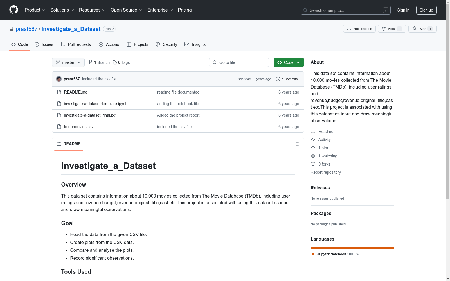
Task: Switch to the Pull requests tab
Action: tap(76, 44)
